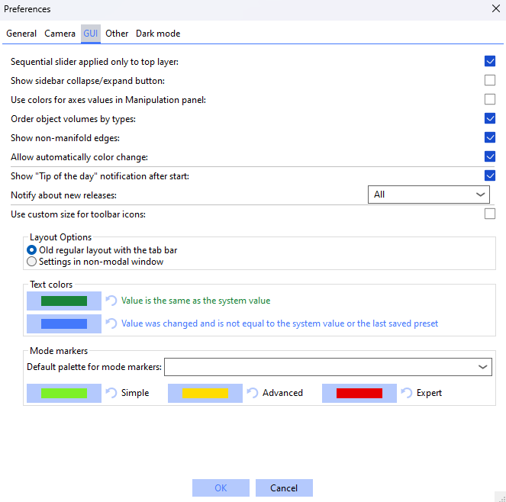Uncheck Show non-manifold edges
The image size is (506, 502).
[x=490, y=137]
